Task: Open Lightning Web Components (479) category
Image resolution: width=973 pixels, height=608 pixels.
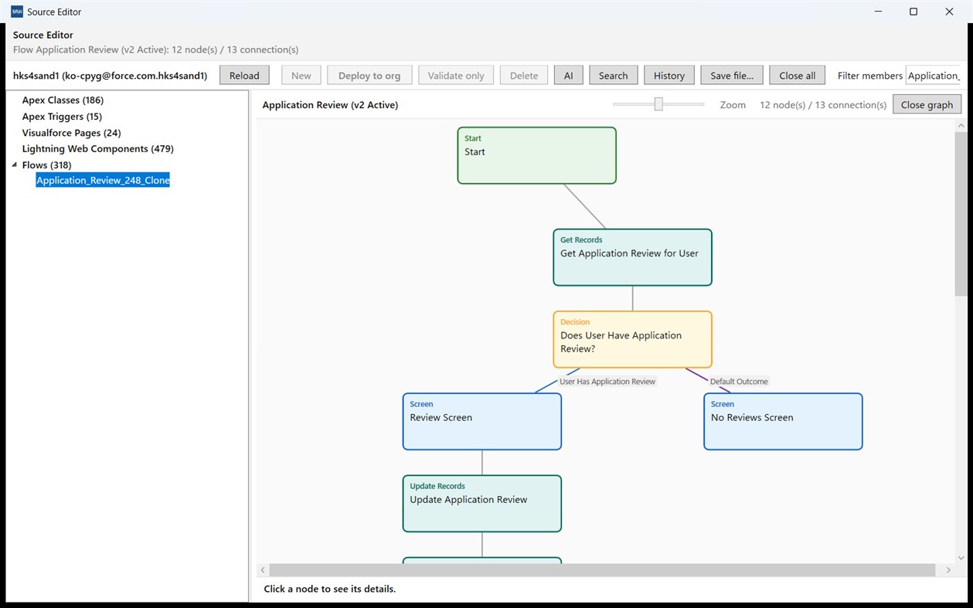Action: (97, 148)
